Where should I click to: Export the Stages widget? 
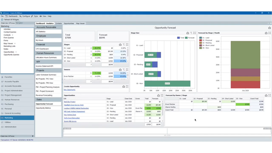(120, 45)
